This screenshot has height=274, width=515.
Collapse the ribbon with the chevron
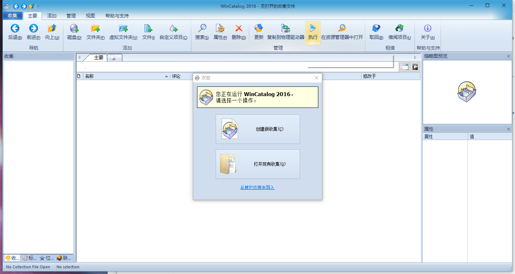507,16
